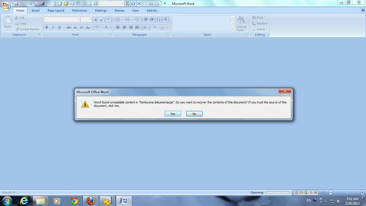Click the Word Help question mark icon

coord(363,10)
